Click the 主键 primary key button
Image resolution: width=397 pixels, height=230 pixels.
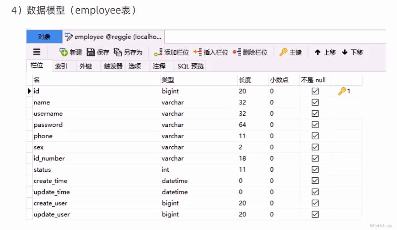pos(291,52)
